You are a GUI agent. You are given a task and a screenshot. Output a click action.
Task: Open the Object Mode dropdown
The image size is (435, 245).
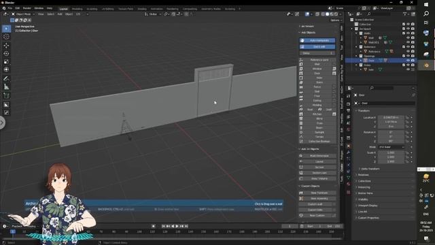click(23, 14)
